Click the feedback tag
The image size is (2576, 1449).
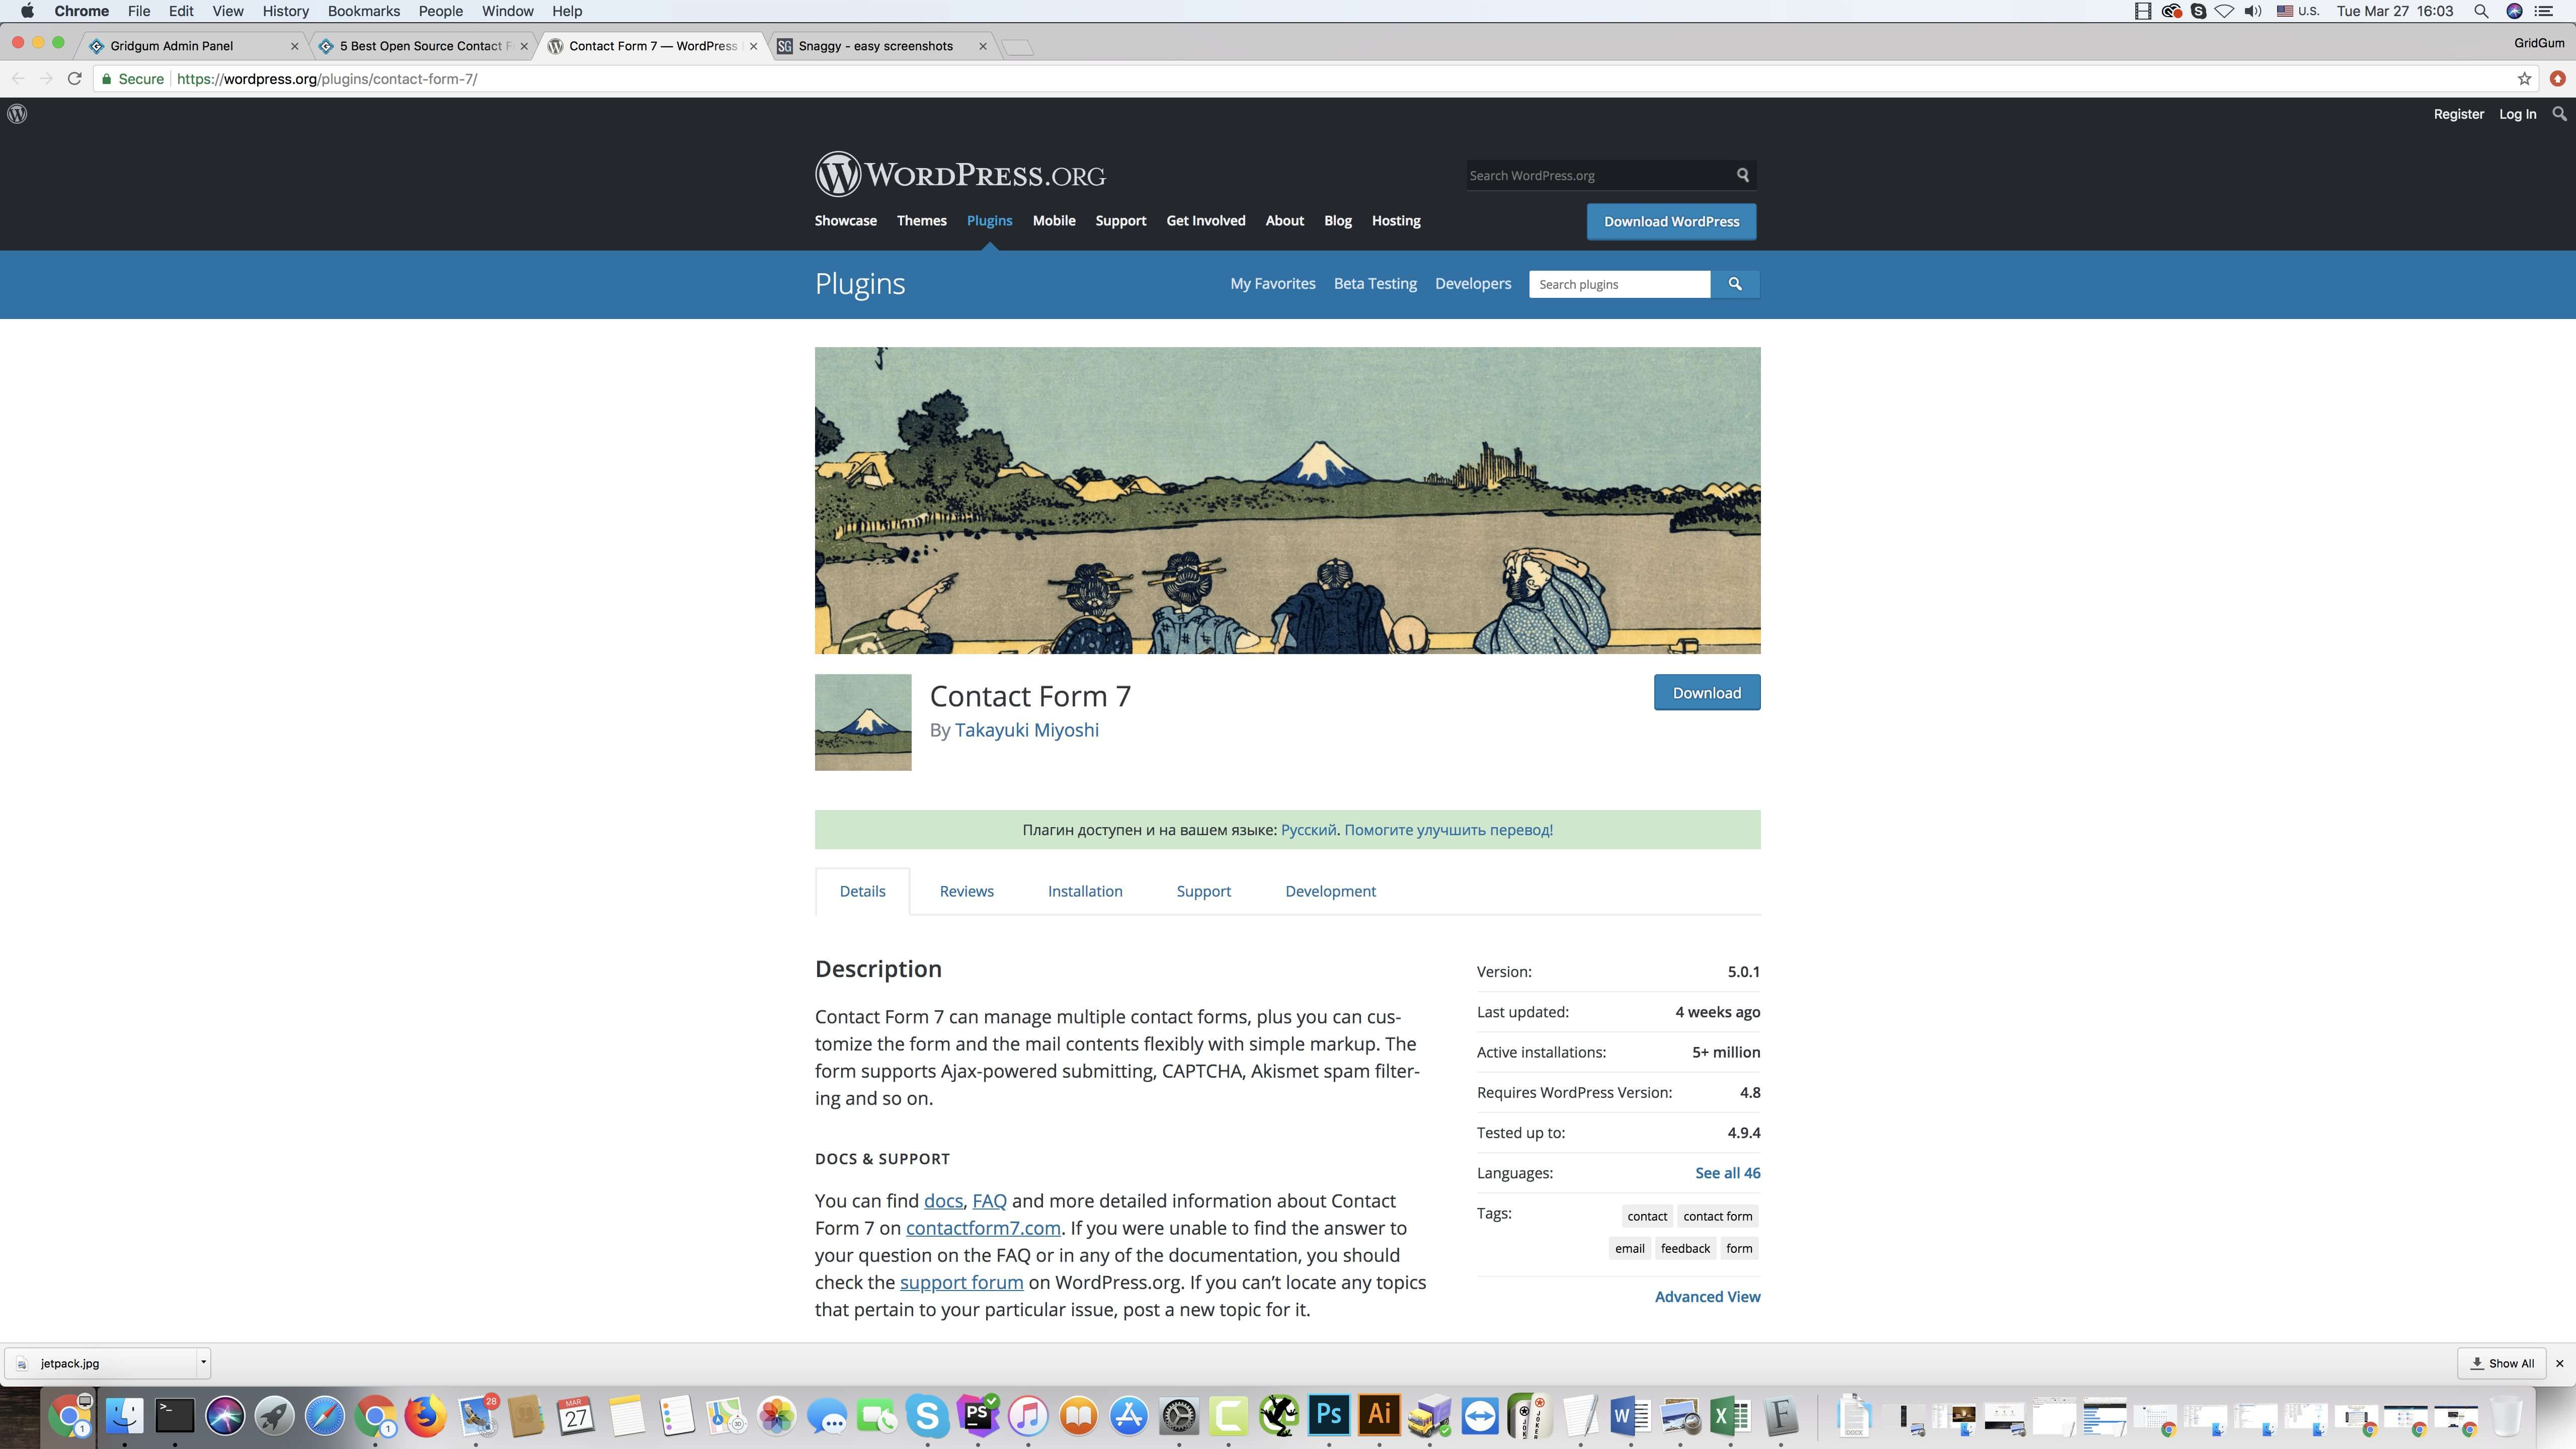pyautogui.click(x=1685, y=1248)
